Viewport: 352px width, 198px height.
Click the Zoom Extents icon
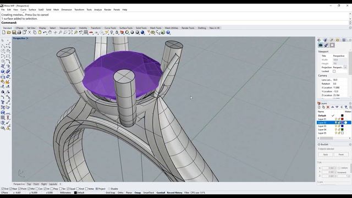[x=70, y=32]
